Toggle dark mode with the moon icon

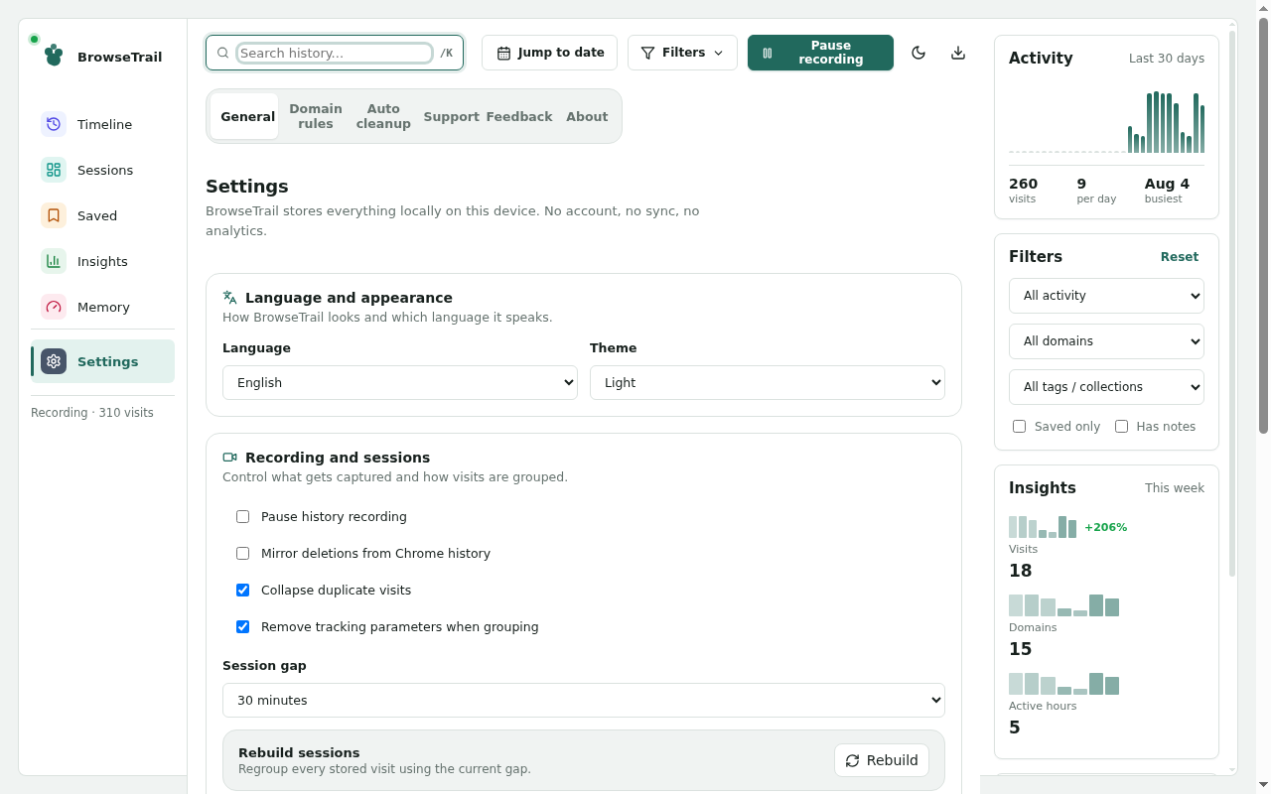[x=918, y=53]
